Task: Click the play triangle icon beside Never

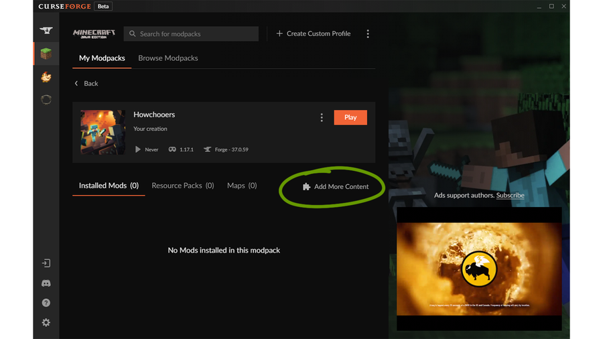Action: pyautogui.click(x=137, y=149)
